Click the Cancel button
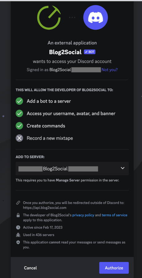The width and height of the screenshot is (142, 278). pyautogui.click(x=30, y=268)
